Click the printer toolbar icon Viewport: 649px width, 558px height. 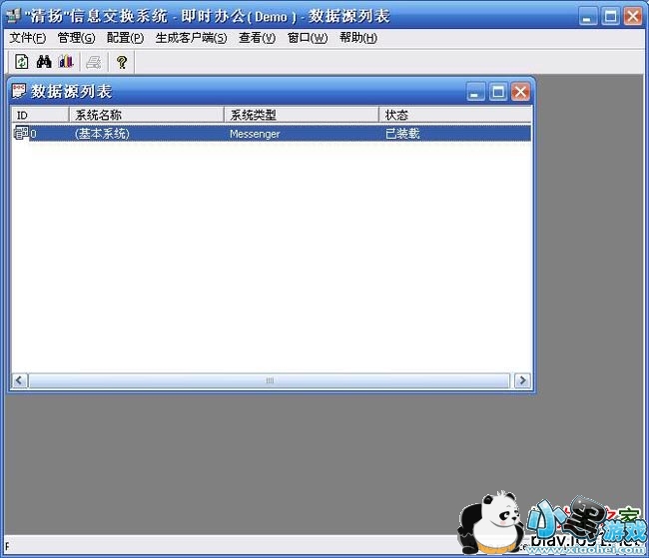tap(93, 62)
